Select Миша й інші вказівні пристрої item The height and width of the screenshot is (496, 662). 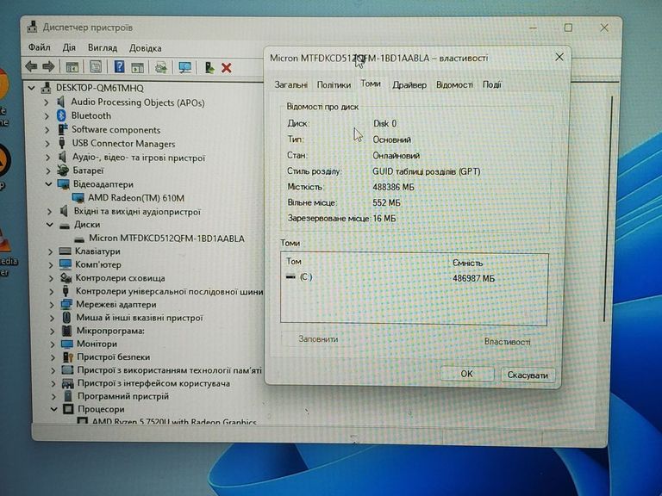click(x=140, y=318)
